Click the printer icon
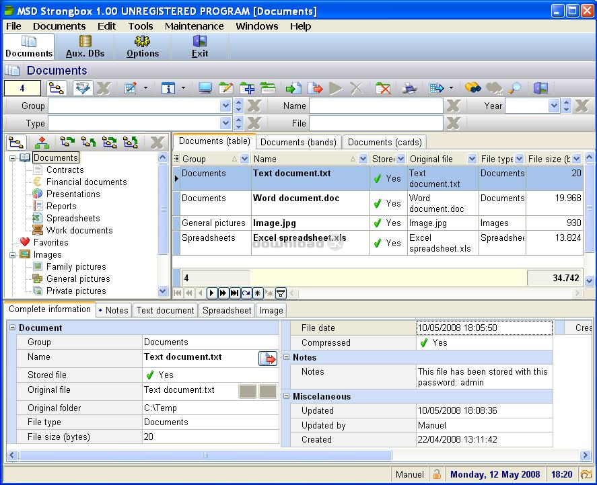 coord(409,88)
